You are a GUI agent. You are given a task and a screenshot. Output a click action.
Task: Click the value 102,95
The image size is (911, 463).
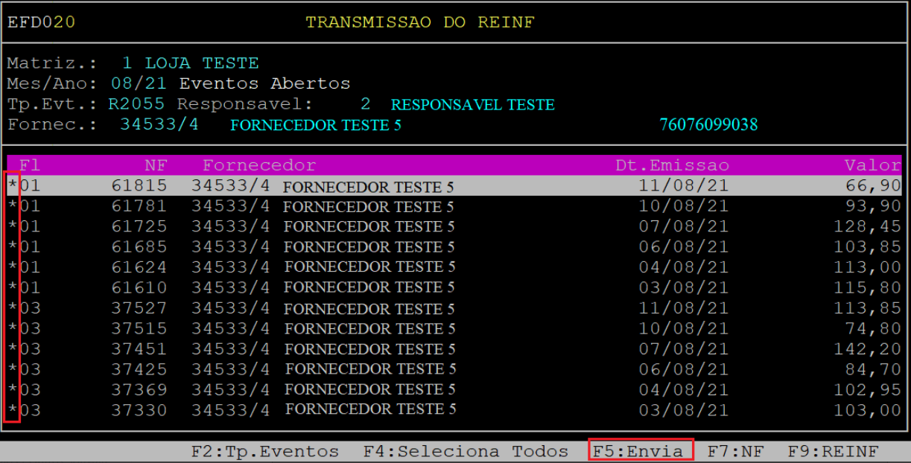pyautogui.click(x=868, y=390)
